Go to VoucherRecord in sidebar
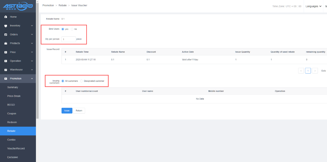 click(16, 149)
